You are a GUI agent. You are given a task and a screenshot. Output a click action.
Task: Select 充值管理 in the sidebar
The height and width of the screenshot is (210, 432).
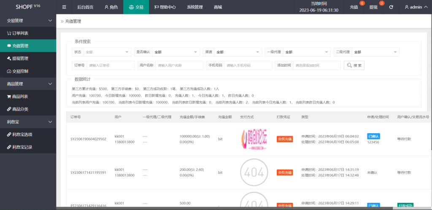pyautogui.click(x=28, y=46)
